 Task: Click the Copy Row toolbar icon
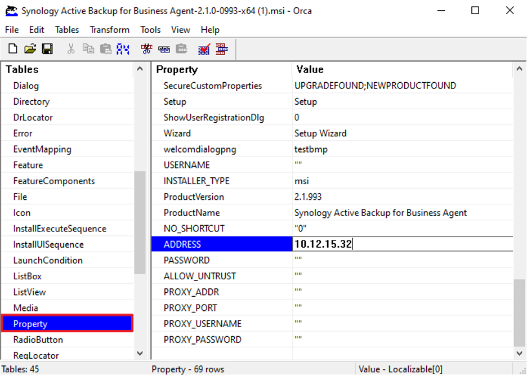pyautogui.click(x=164, y=50)
